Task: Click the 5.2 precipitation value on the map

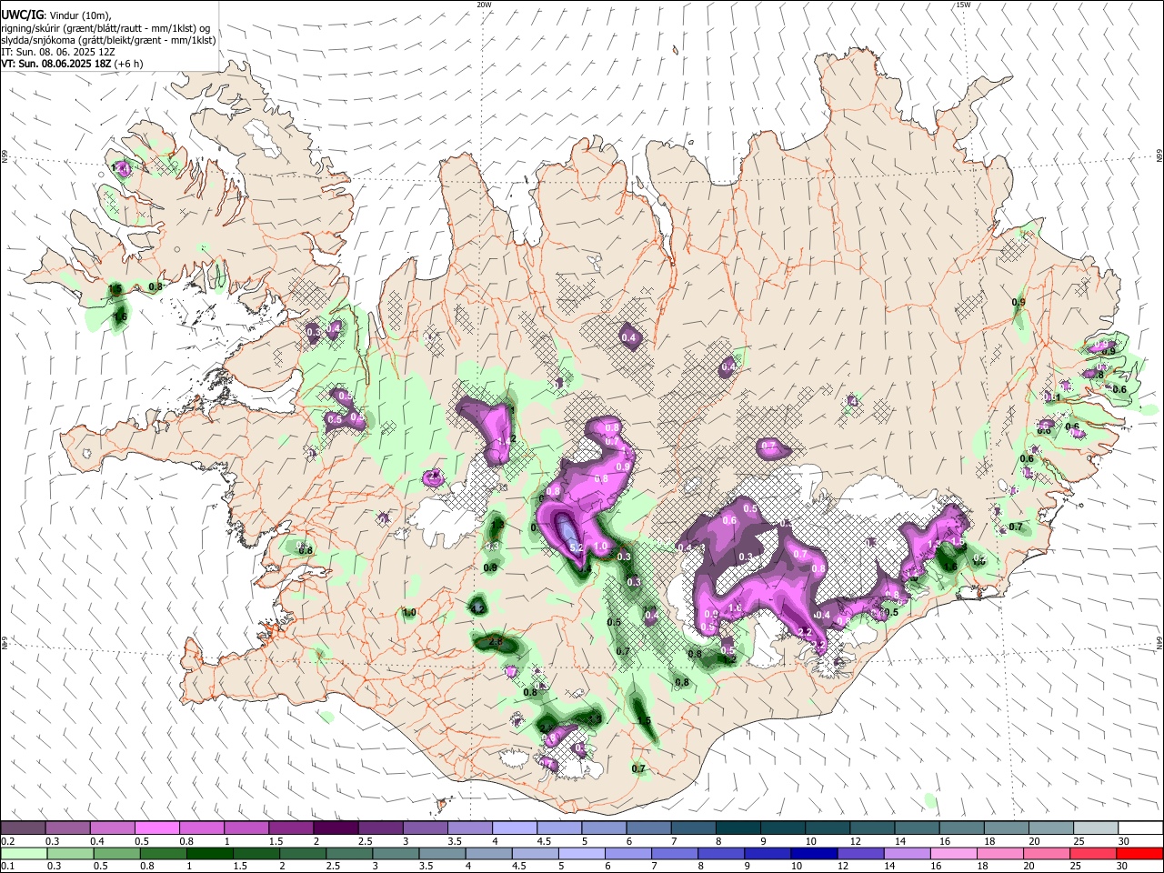Action: pyautogui.click(x=575, y=547)
